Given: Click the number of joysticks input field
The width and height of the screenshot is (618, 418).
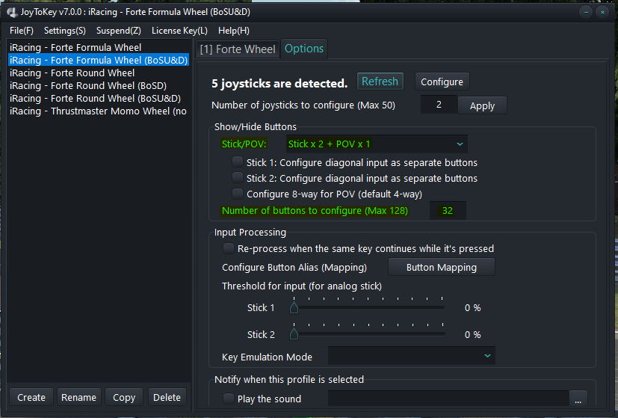Looking at the screenshot, I should click(439, 105).
